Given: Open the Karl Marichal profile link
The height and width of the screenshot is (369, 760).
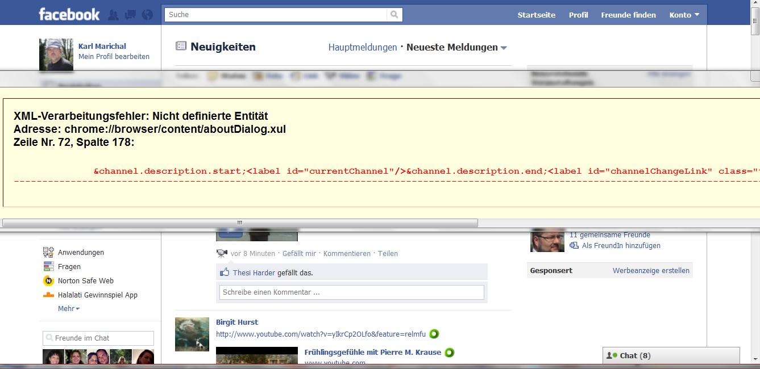Looking at the screenshot, I should pyautogui.click(x=102, y=46).
